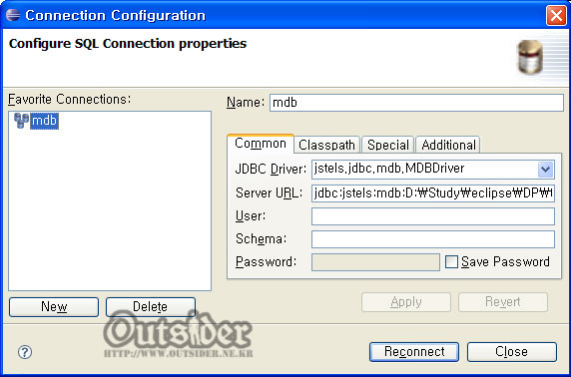
Task: Click the Name input field
Action: click(x=416, y=103)
